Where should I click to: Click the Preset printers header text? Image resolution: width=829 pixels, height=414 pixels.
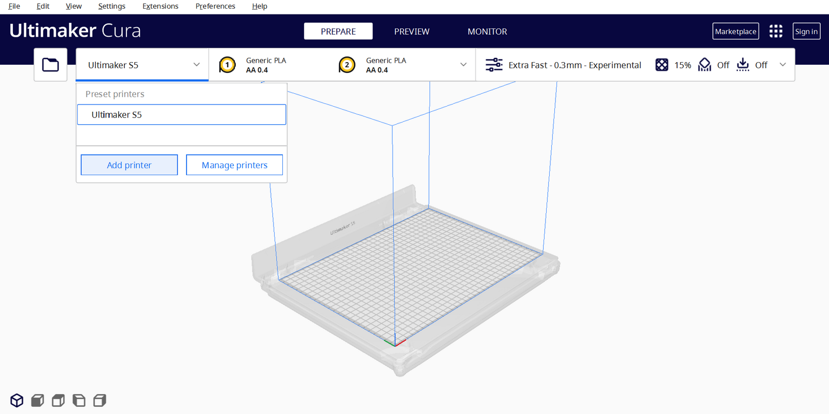click(x=115, y=94)
